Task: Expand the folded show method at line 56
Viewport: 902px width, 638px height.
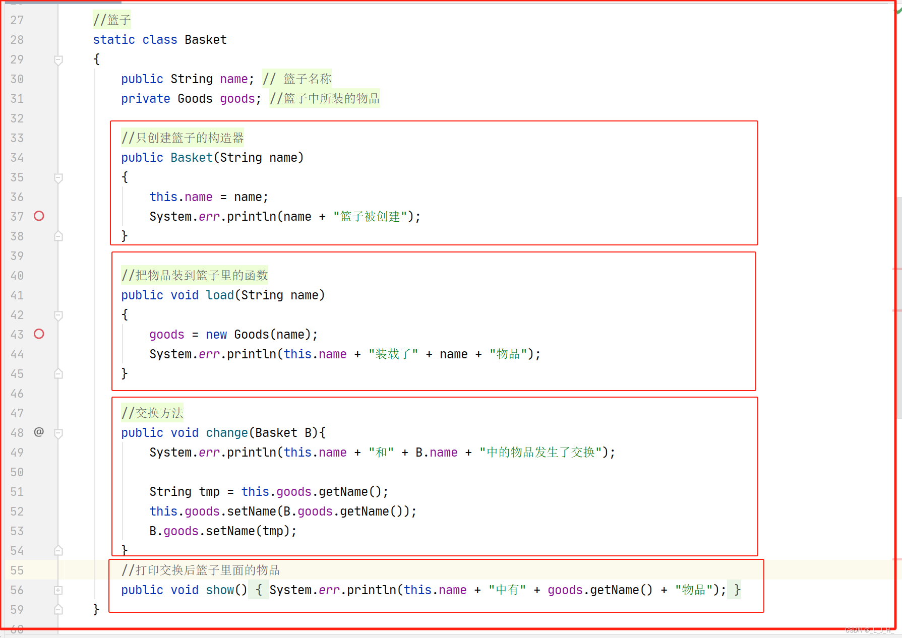Action: (58, 590)
